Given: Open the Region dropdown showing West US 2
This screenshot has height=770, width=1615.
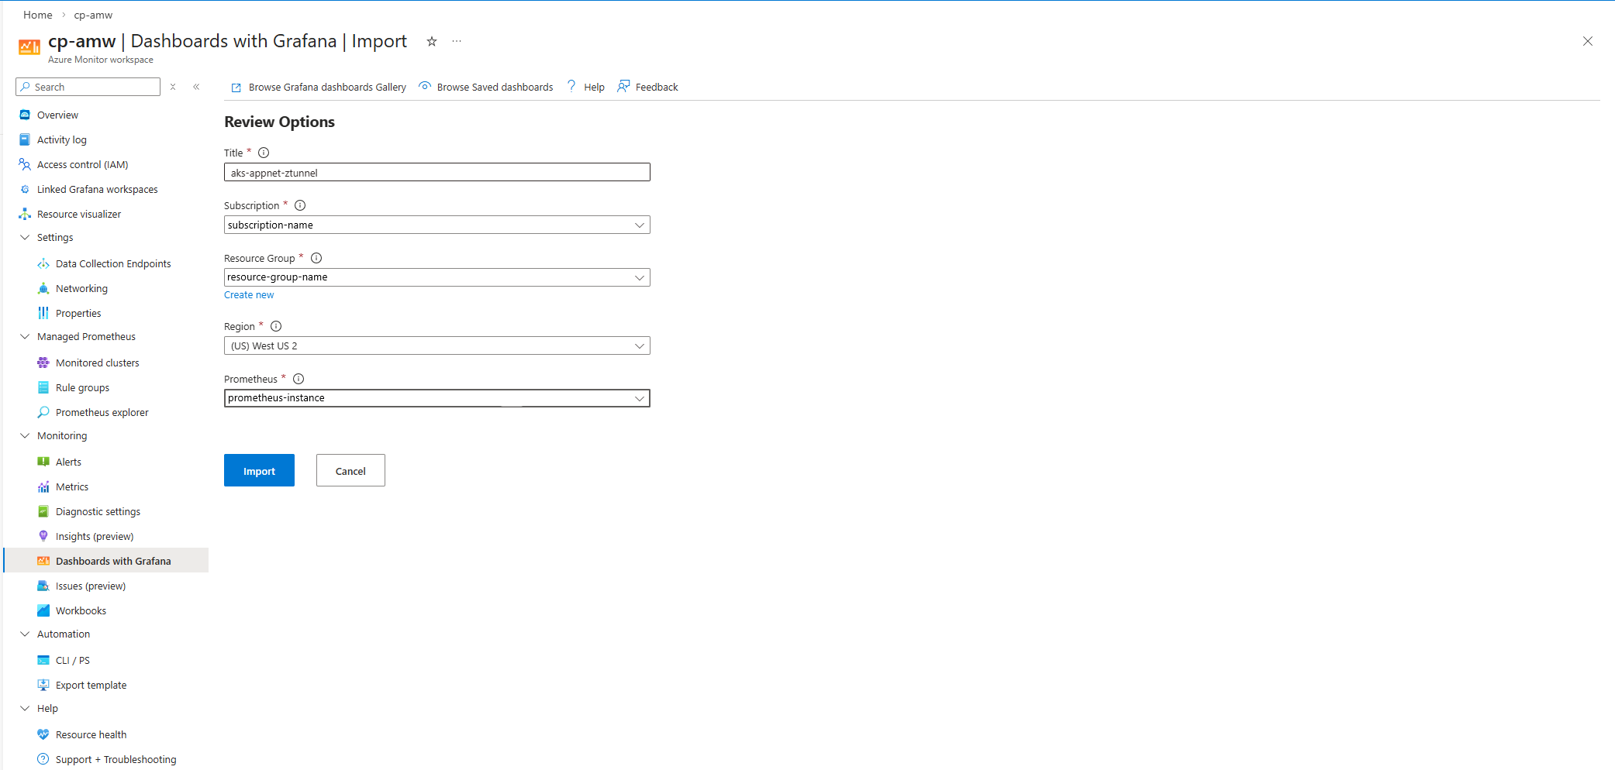Looking at the screenshot, I should pyautogui.click(x=437, y=345).
